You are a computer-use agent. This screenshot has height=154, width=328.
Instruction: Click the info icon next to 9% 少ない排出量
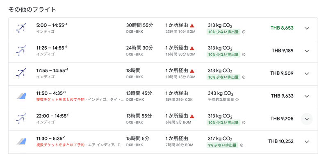coord(241,145)
